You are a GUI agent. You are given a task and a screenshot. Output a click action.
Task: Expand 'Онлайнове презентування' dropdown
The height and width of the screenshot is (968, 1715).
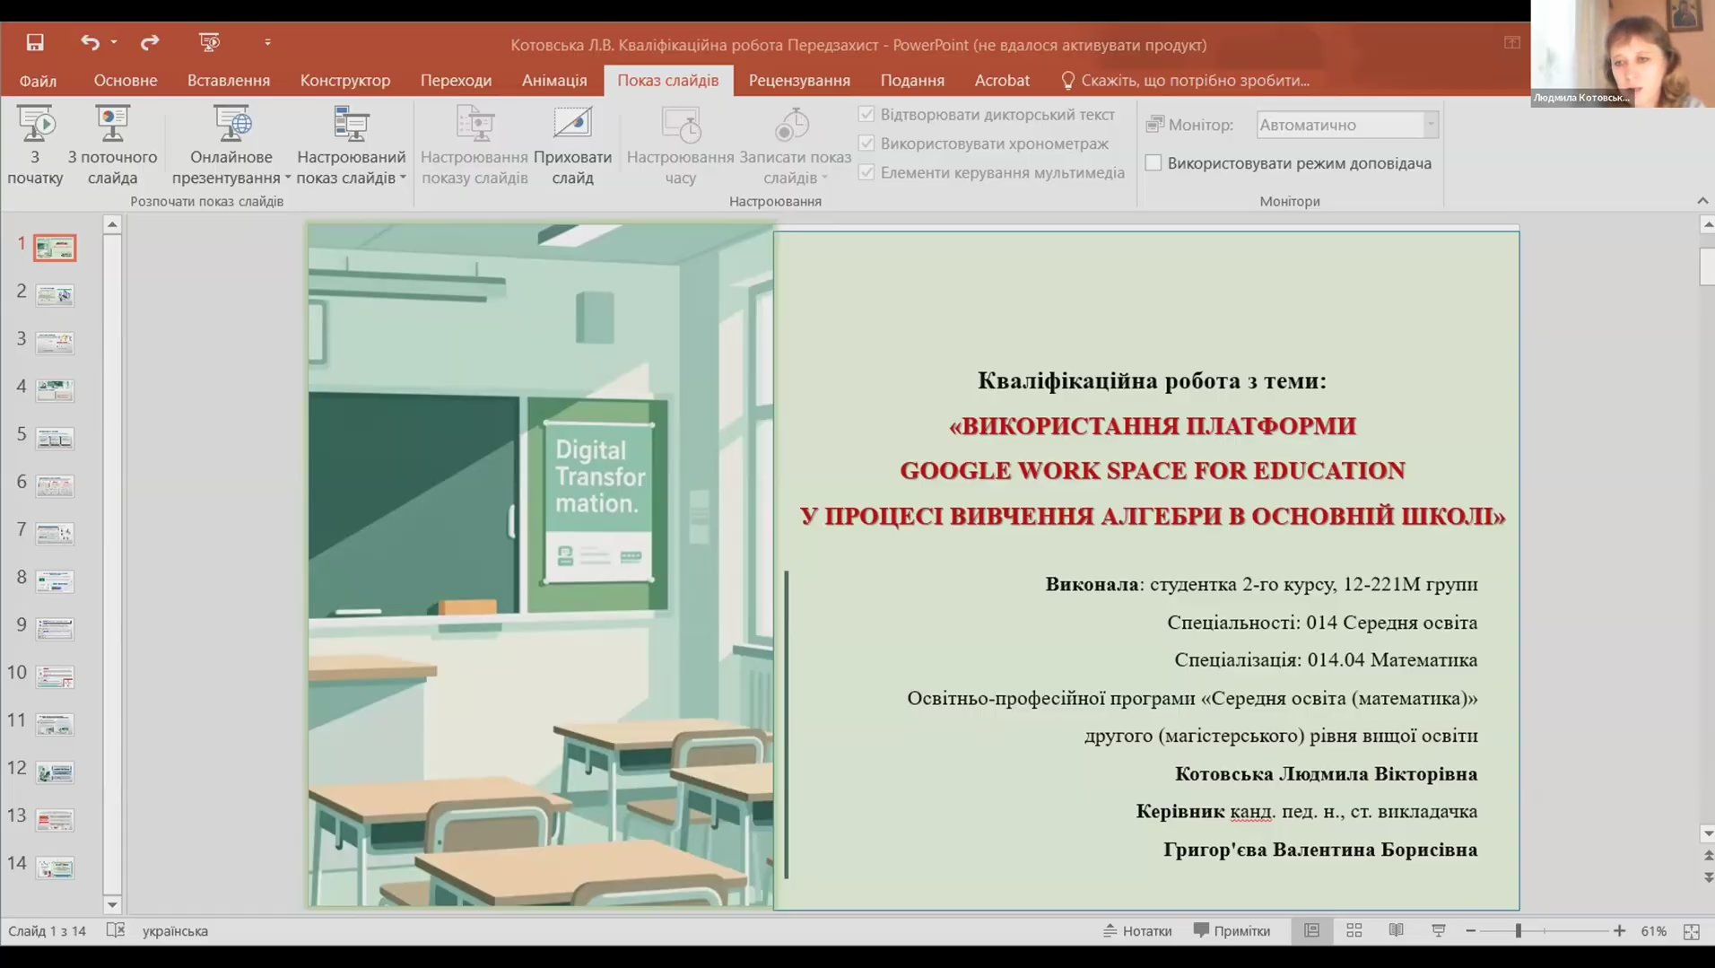(287, 178)
